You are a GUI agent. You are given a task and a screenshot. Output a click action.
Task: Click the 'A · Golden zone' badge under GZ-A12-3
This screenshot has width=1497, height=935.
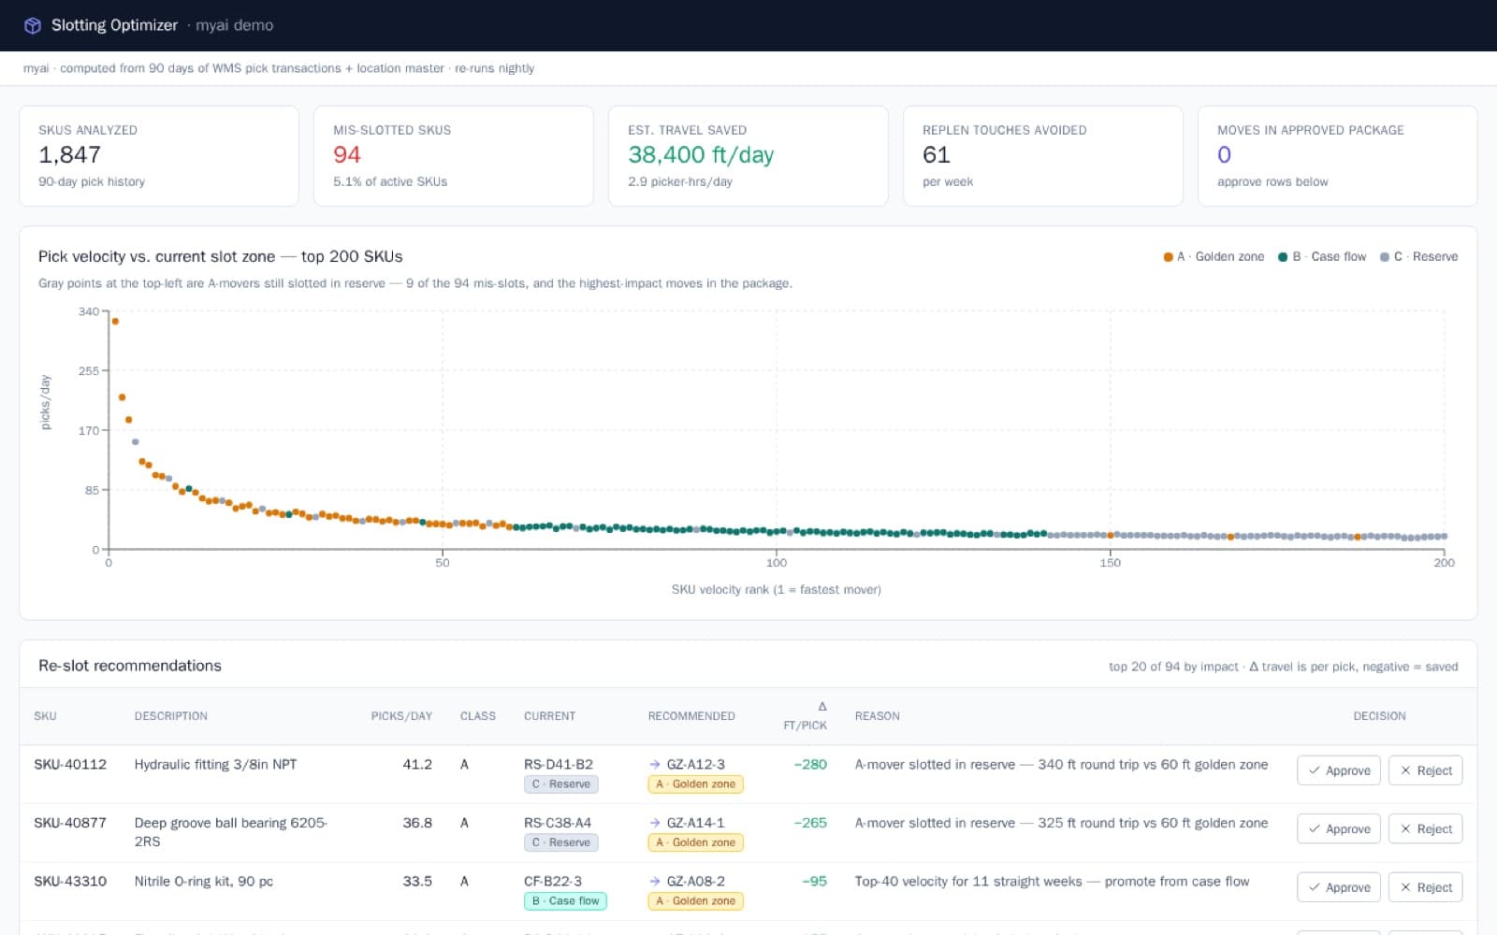696,784
